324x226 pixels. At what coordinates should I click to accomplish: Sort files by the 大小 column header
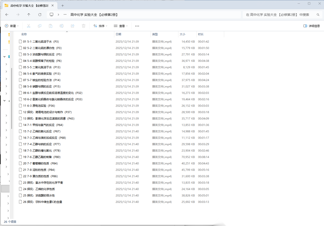coord(182,34)
